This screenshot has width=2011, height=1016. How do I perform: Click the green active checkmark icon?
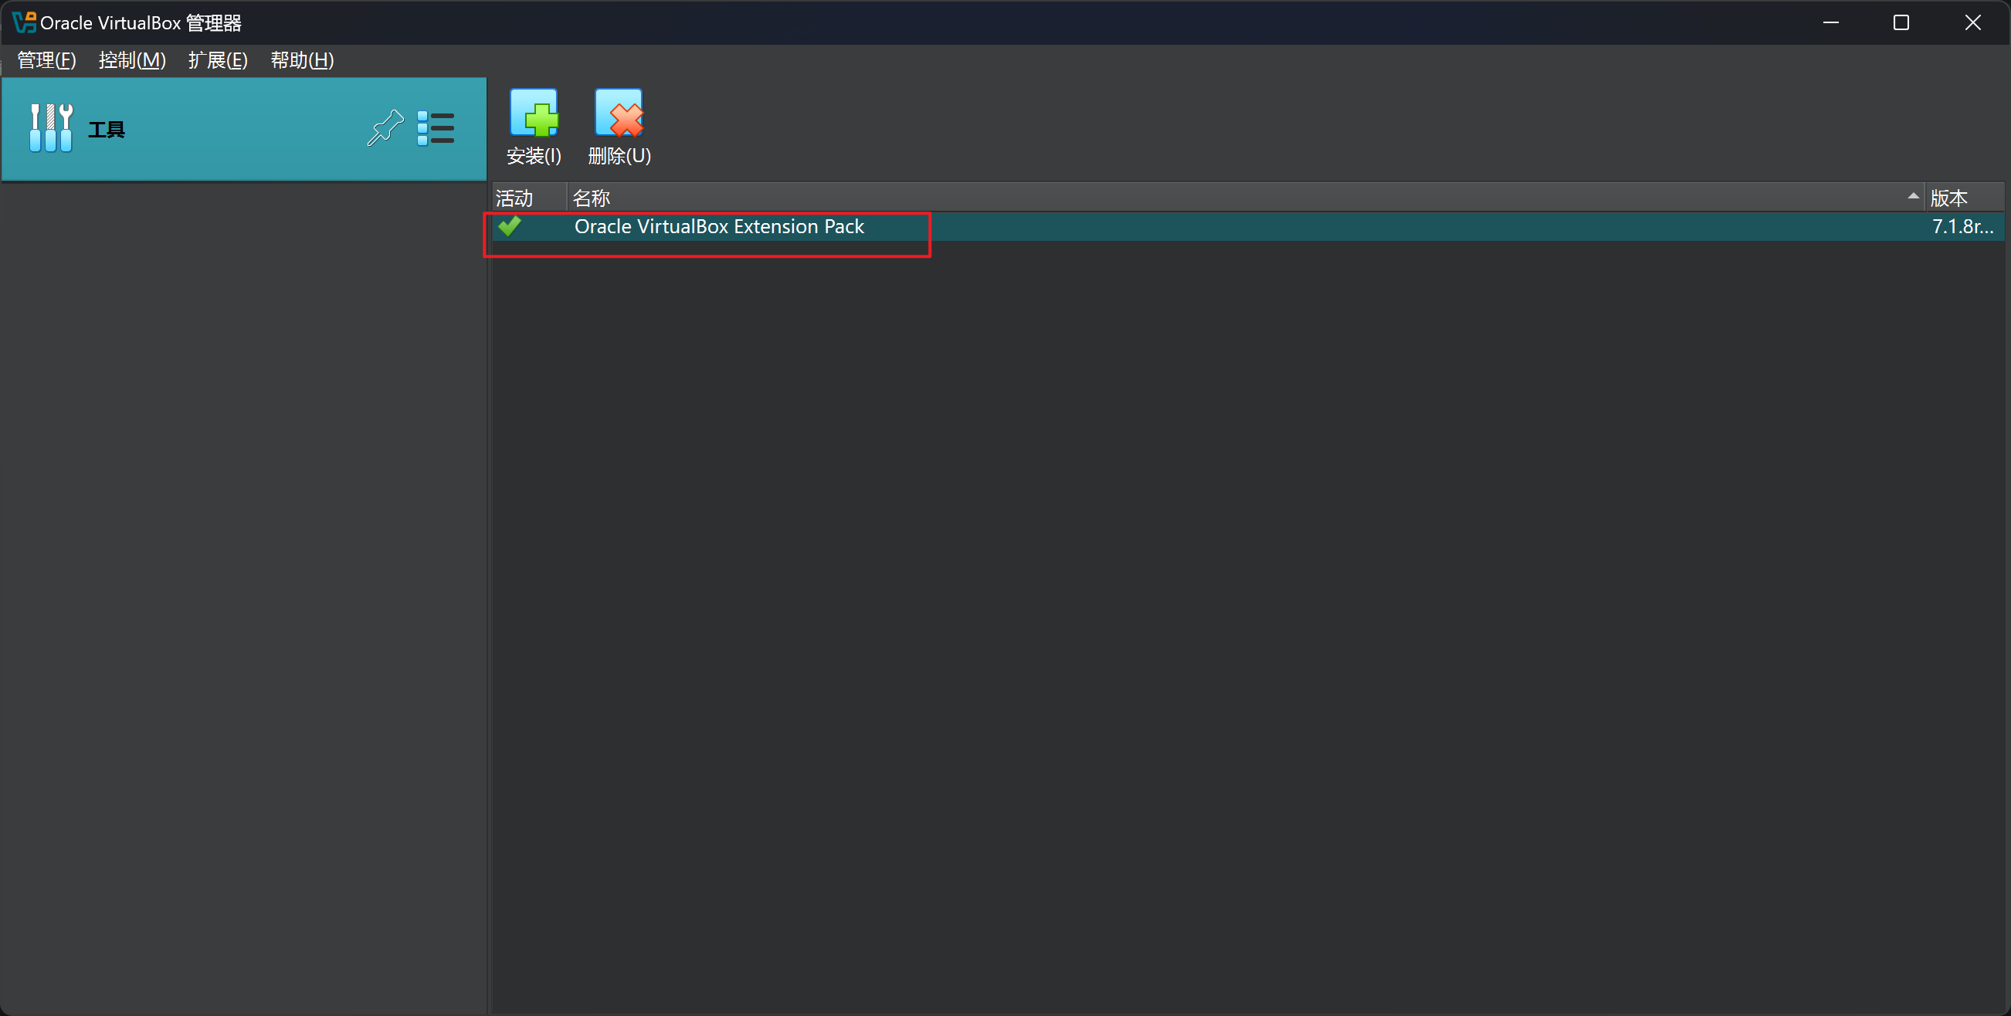(510, 226)
